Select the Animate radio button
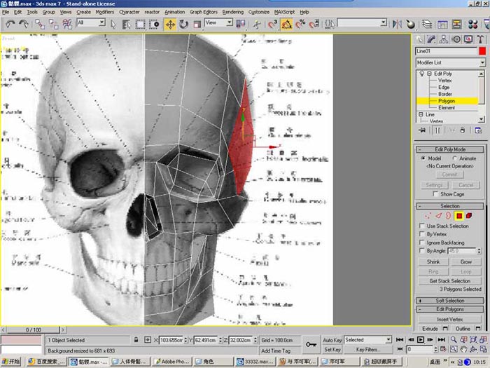Viewport: 490px width, 368px height. 454,158
